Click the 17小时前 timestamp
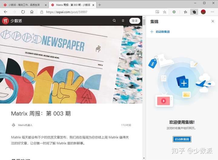 [x=126, y=125]
